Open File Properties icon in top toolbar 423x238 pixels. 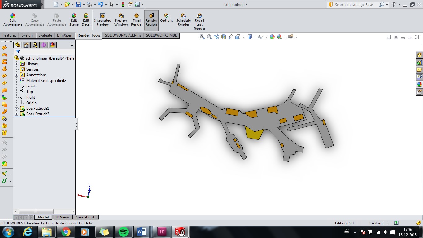point(130,4)
